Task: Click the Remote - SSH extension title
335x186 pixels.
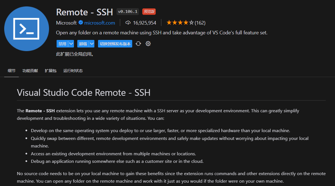Action: [x=84, y=12]
